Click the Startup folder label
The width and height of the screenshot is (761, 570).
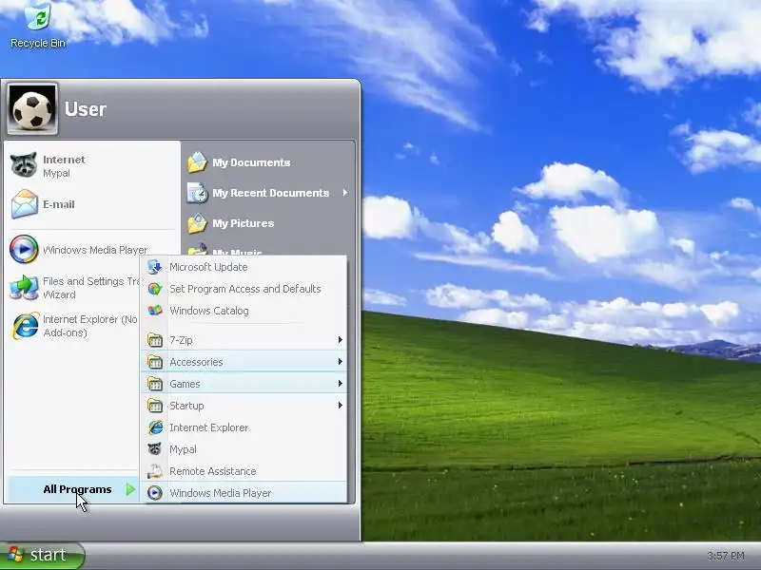[186, 406]
